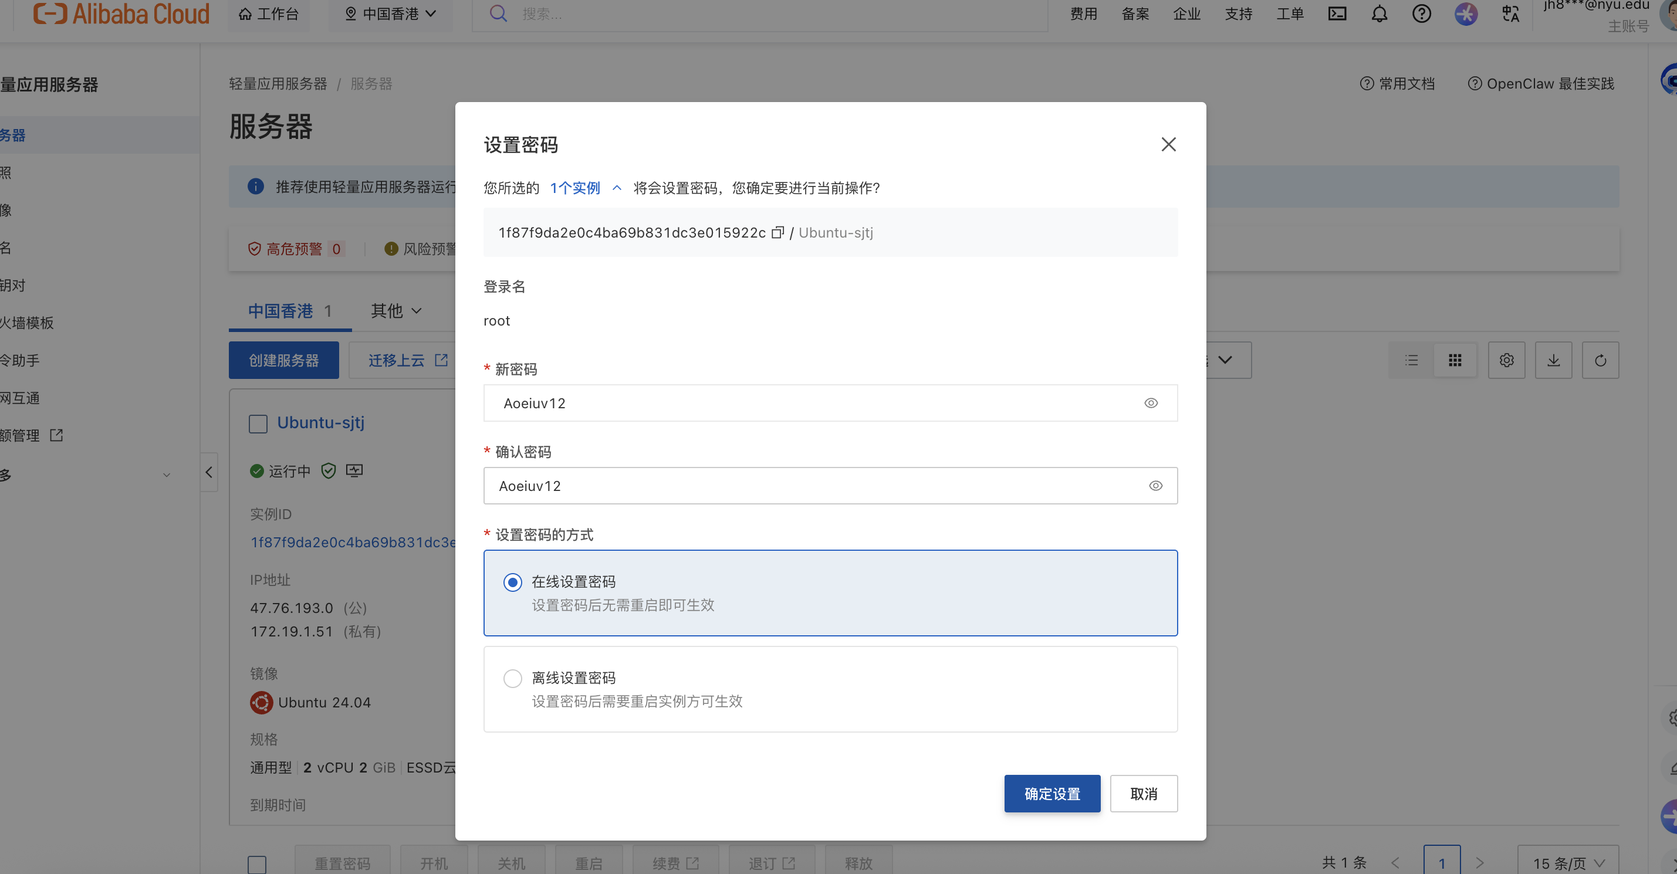Refresh the server list icon
The height and width of the screenshot is (874, 1677).
tap(1600, 360)
